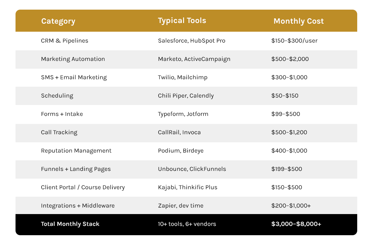Select the Scheduling category cell
The width and height of the screenshot is (369, 247).
coord(57,96)
